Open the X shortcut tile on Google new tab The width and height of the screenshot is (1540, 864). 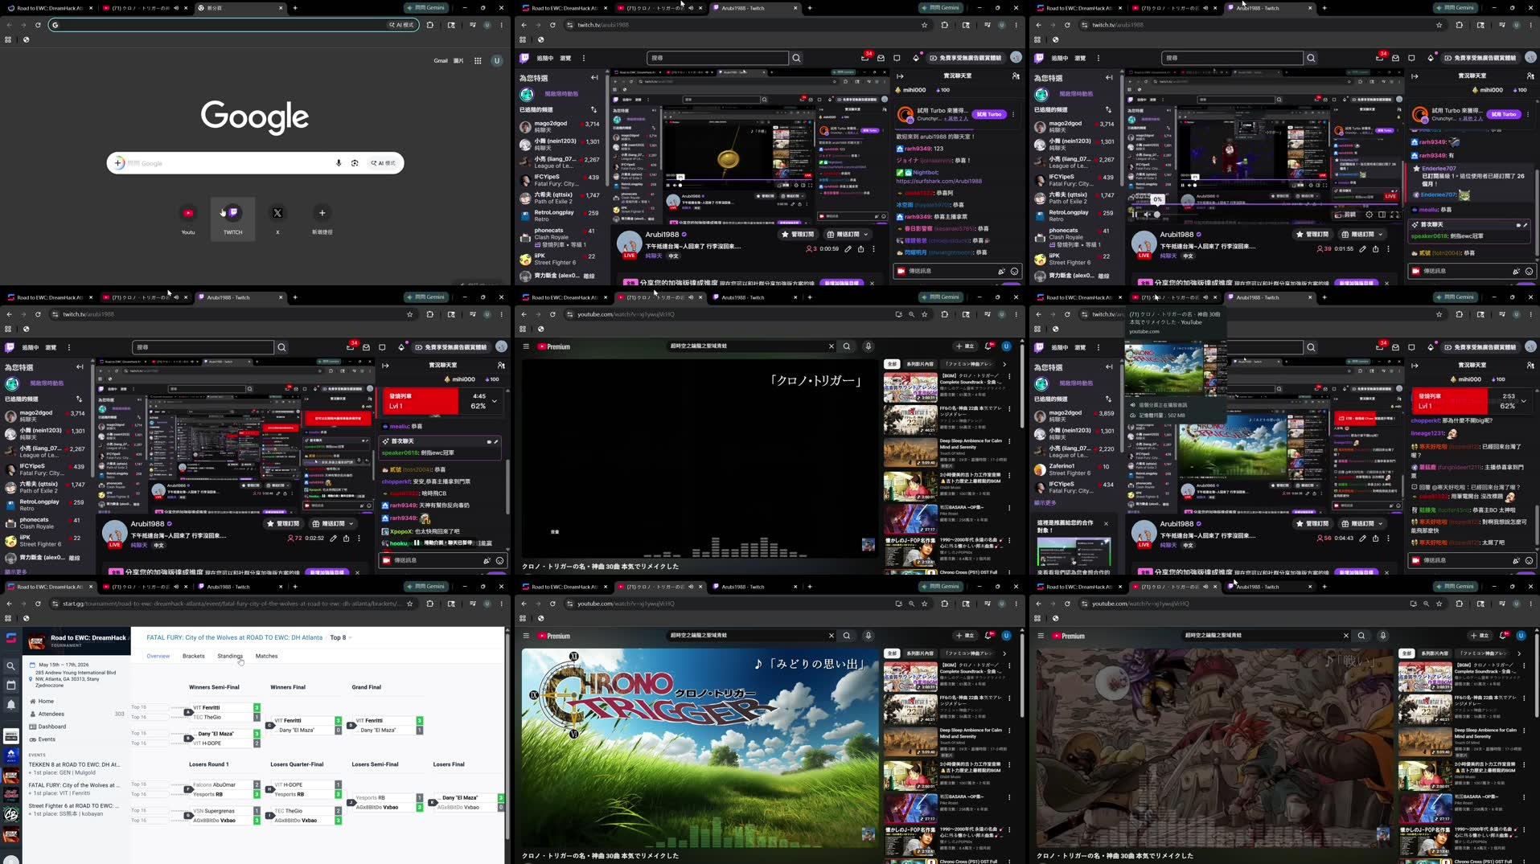[277, 219]
